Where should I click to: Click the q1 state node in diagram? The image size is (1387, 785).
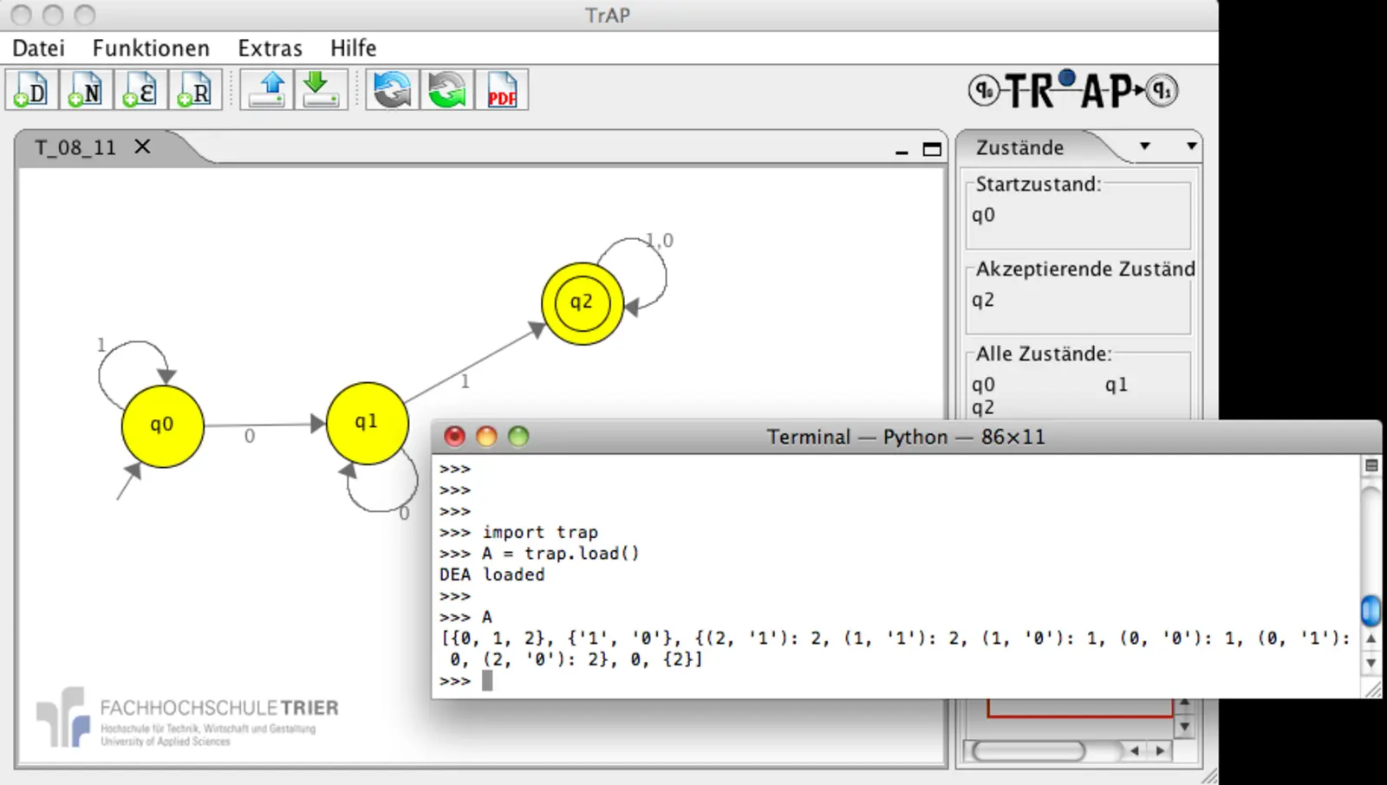point(367,423)
